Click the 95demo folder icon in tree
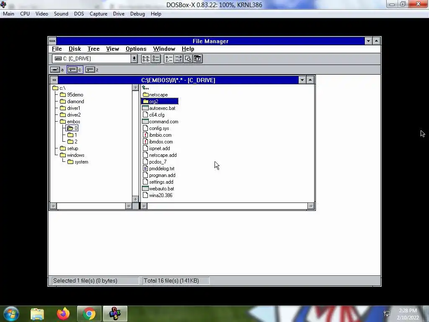The height and width of the screenshot is (322, 429). point(63,95)
